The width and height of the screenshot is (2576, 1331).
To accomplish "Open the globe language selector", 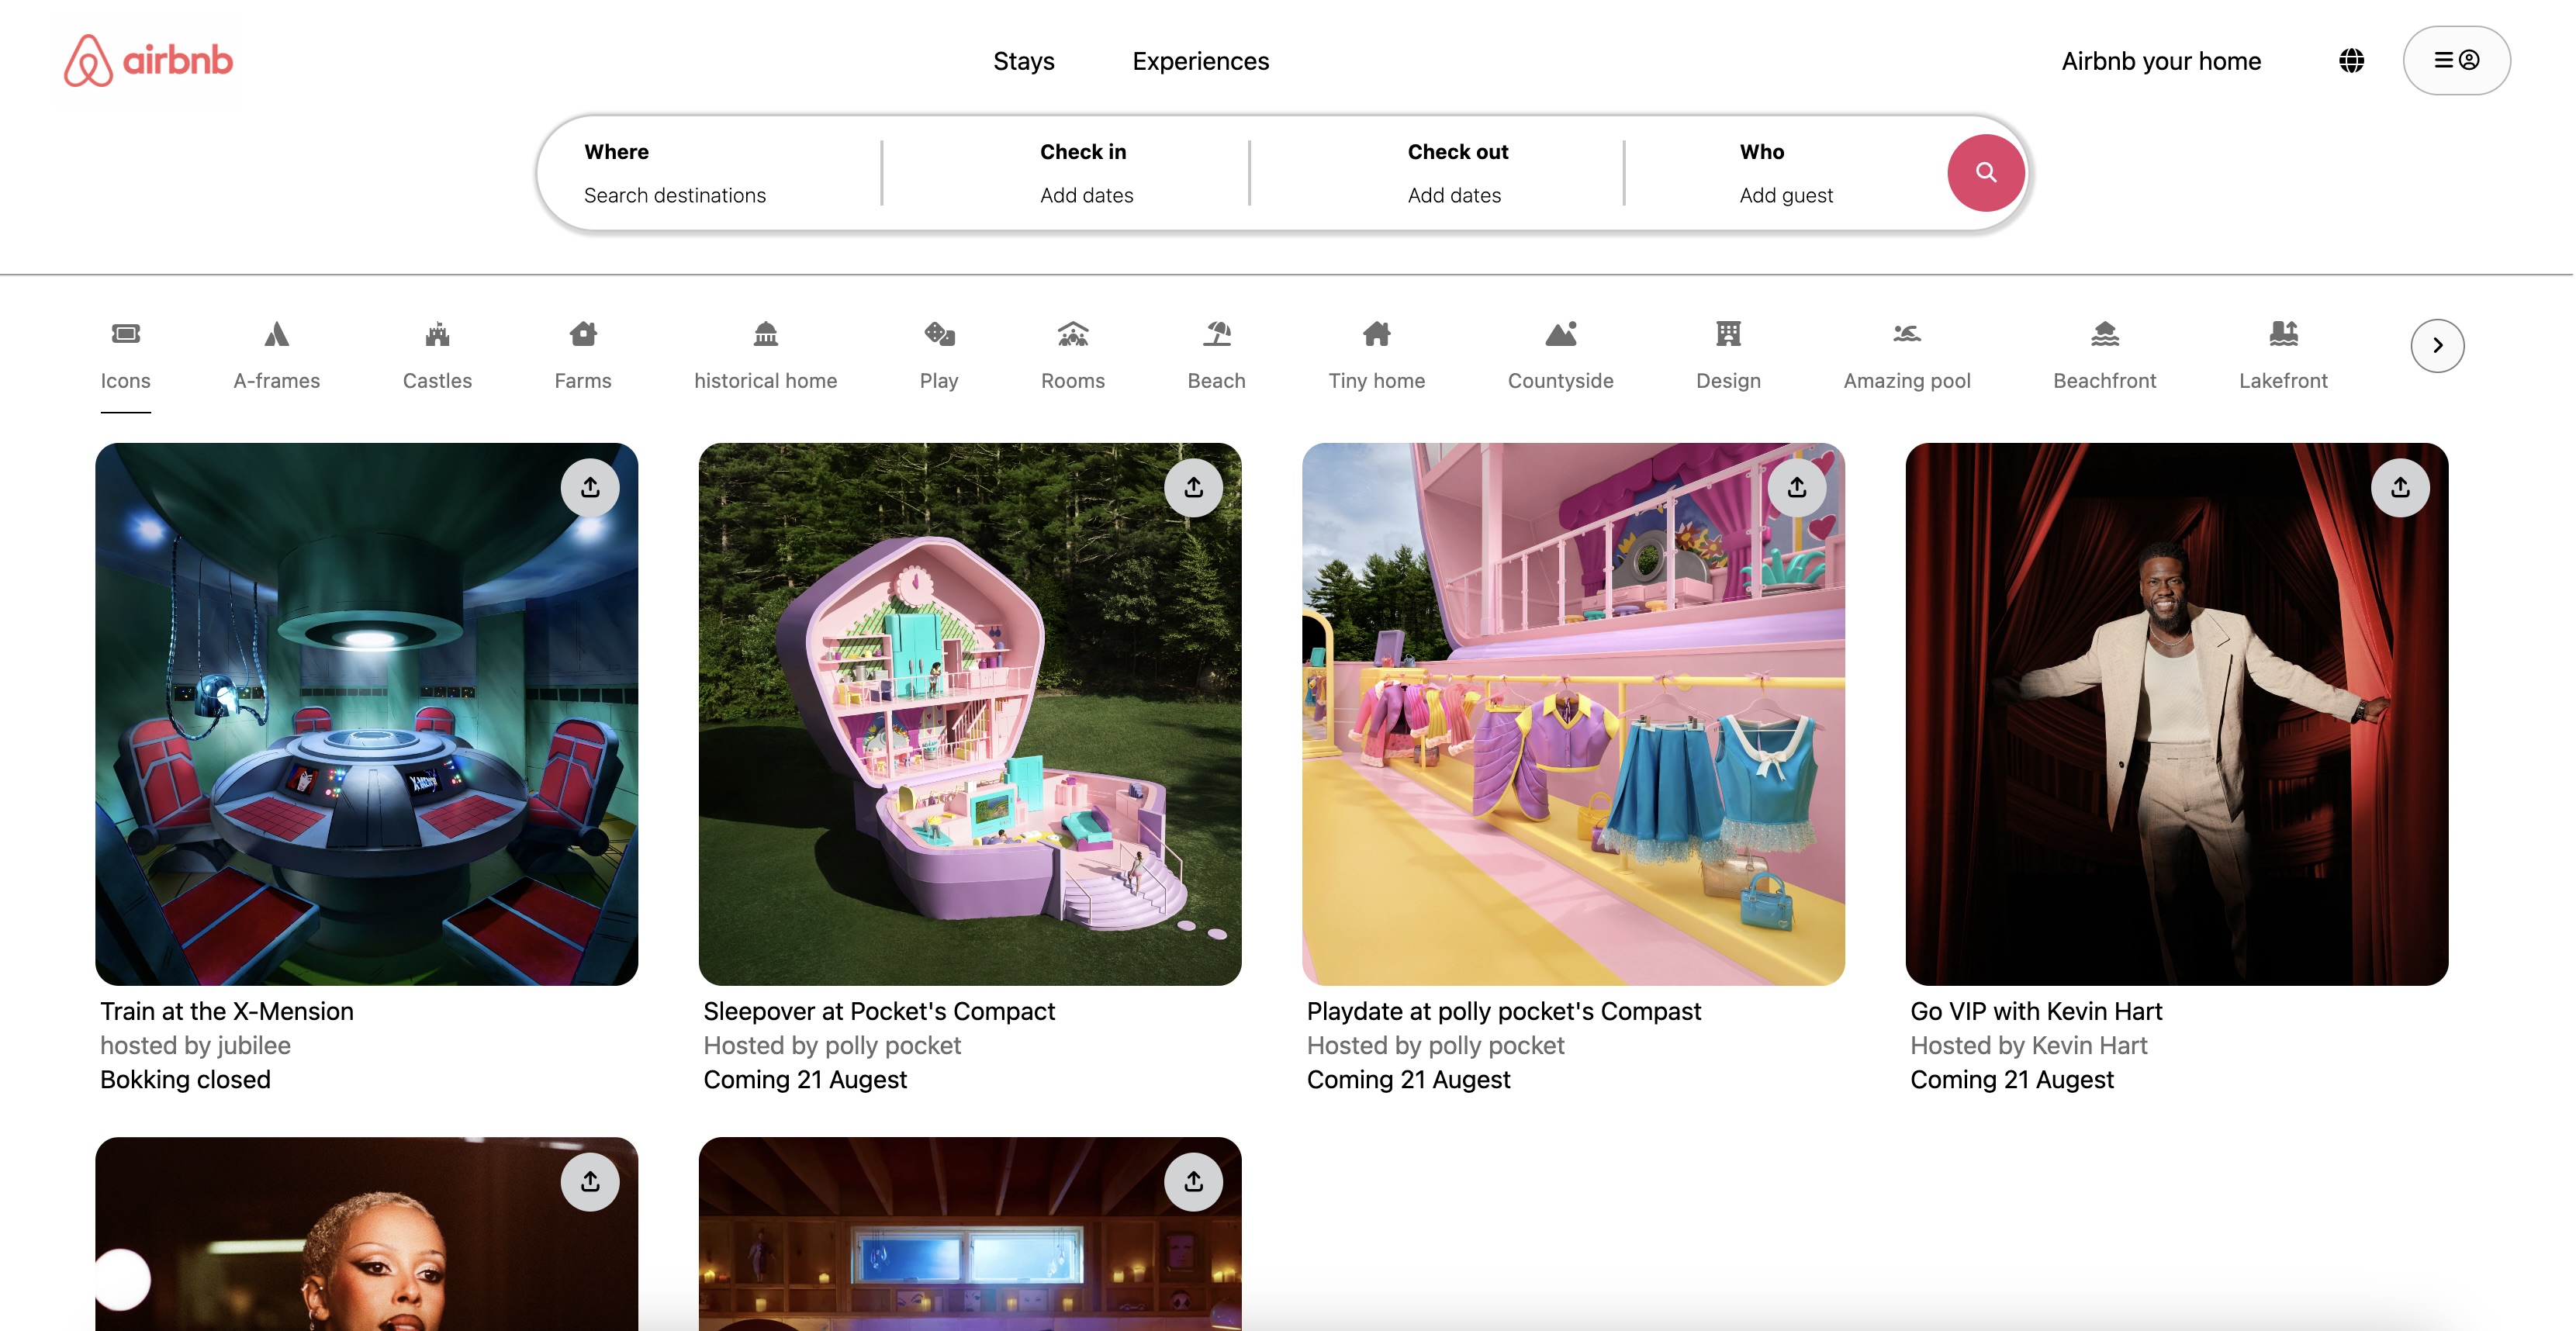I will (x=2351, y=61).
